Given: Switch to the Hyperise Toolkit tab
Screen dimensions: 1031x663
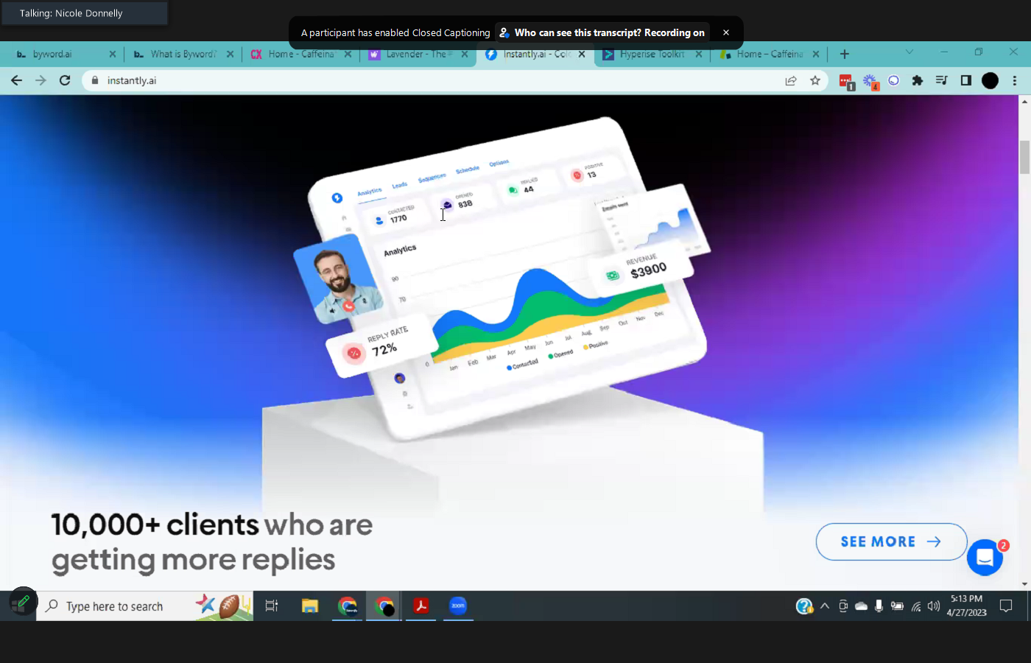Looking at the screenshot, I should (x=651, y=54).
